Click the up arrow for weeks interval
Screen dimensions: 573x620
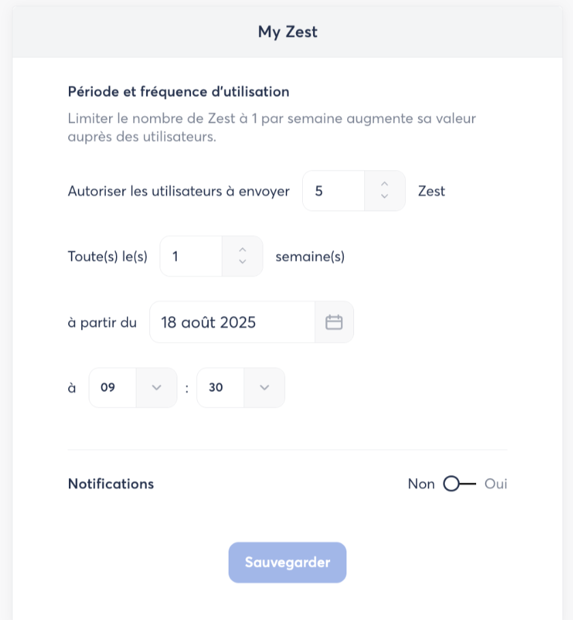point(242,249)
